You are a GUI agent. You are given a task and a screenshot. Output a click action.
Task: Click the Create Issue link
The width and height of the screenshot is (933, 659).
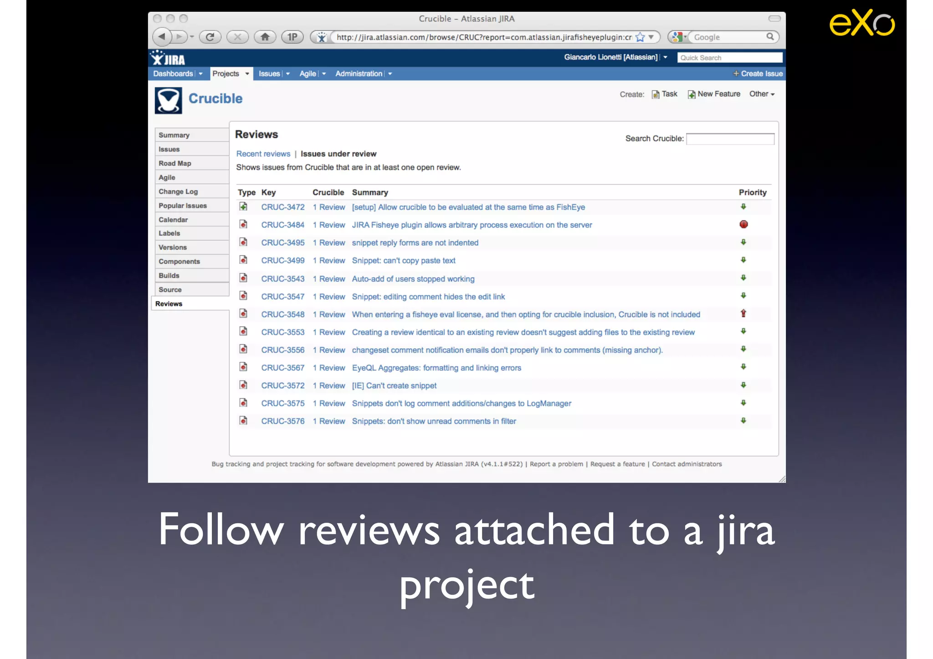(x=758, y=74)
